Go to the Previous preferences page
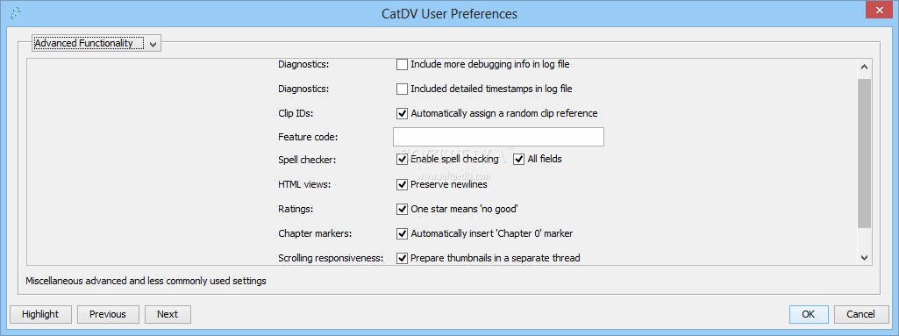This screenshot has height=336, width=899. [108, 314]
